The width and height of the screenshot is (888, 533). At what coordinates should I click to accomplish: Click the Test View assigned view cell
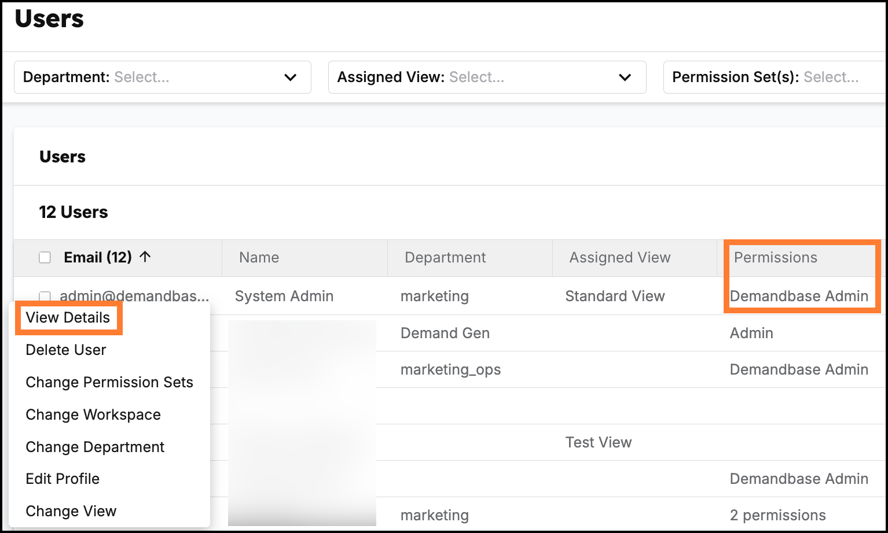tap(599, 442)
